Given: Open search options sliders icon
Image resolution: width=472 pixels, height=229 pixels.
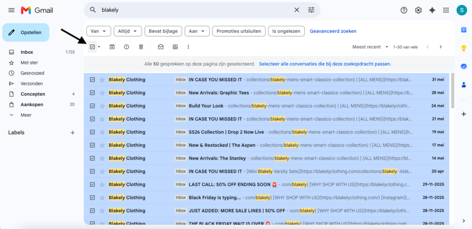Looking at the screenshot, I should [311, 10].
